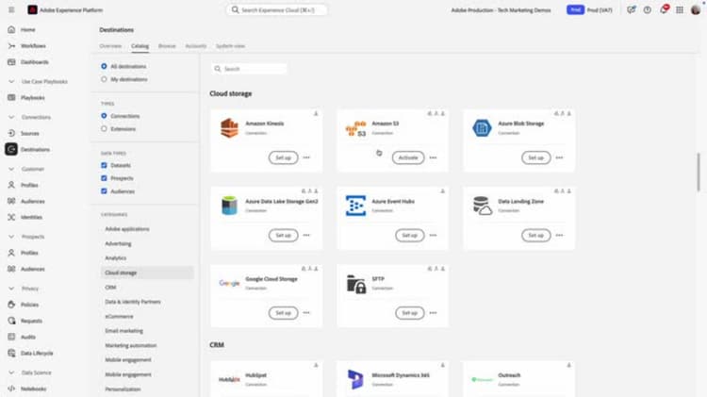Open the user profile avatar
Screen dimensions: 707x397
click(x=696, y=9)
